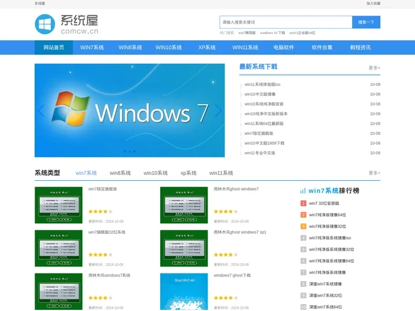Click the carousel next arrow
Viewport: 415px width, 311px height.
click(x=218, y=111)
